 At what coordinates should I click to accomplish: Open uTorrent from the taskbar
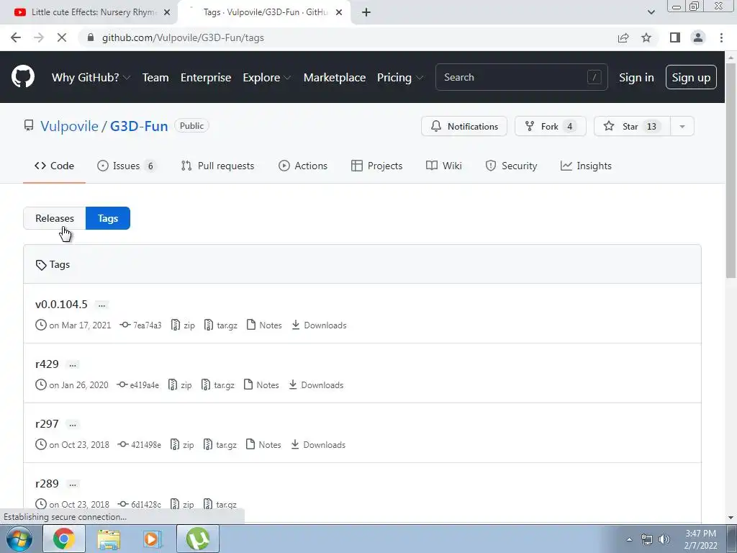point(198,539)
